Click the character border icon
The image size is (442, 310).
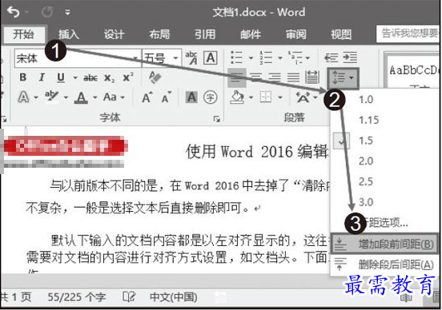[211, 58]
